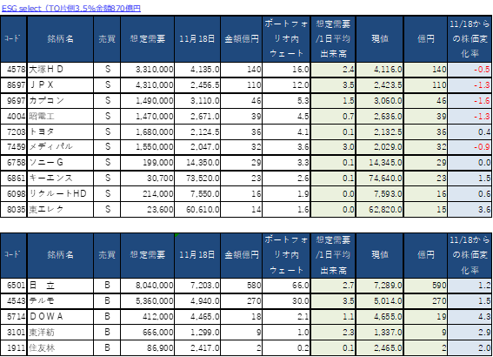Screen dimensions: 493x357
Task: Select the 昭電工 stock name cell
Action: pos(60,116)
